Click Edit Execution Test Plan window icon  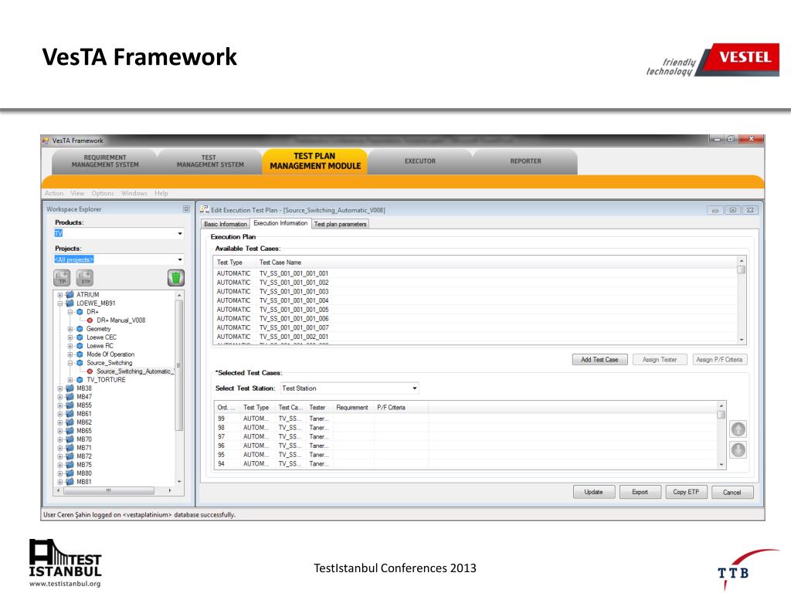pyautogui.click(x=204, y=209)
